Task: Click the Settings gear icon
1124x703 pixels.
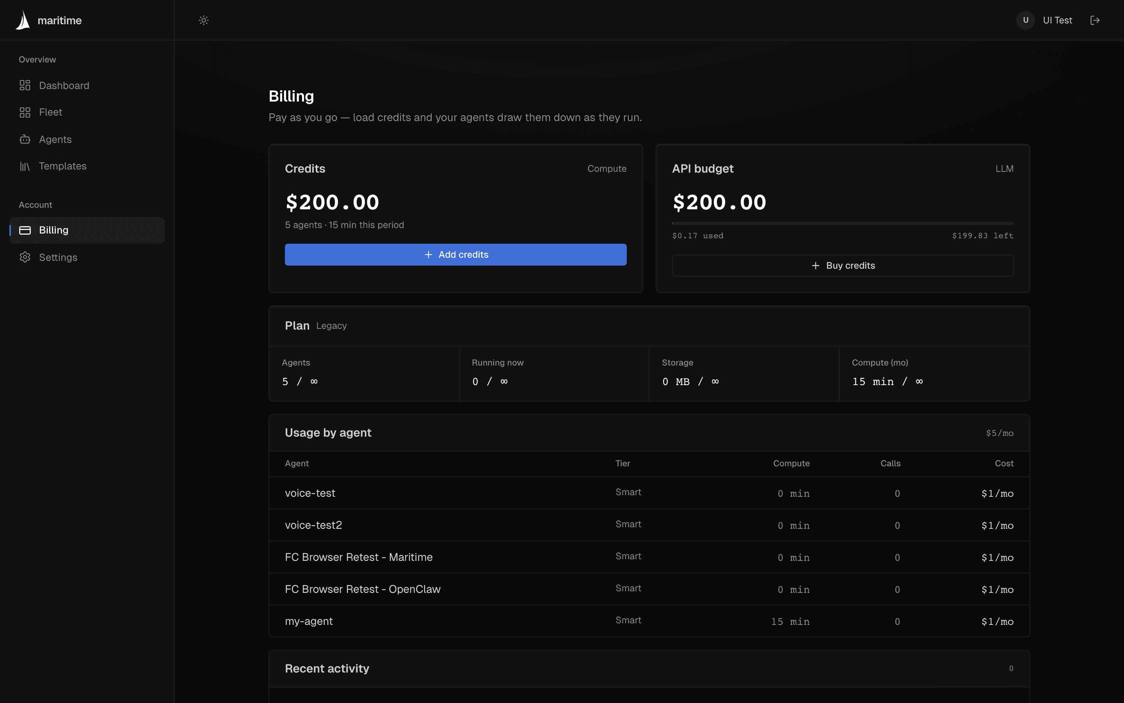Action: point(25,257)
